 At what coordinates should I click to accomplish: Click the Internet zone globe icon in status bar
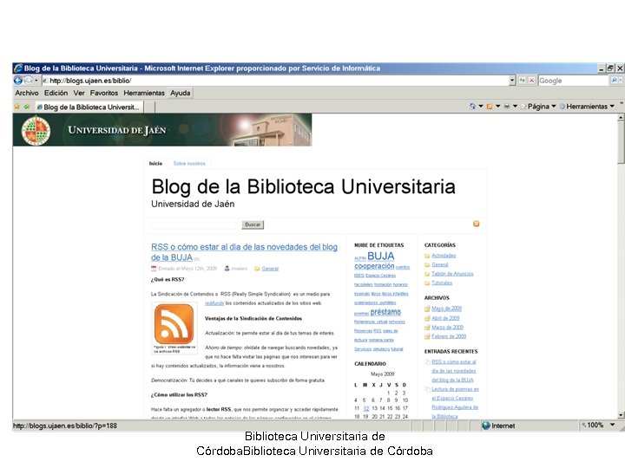[485, 426]
